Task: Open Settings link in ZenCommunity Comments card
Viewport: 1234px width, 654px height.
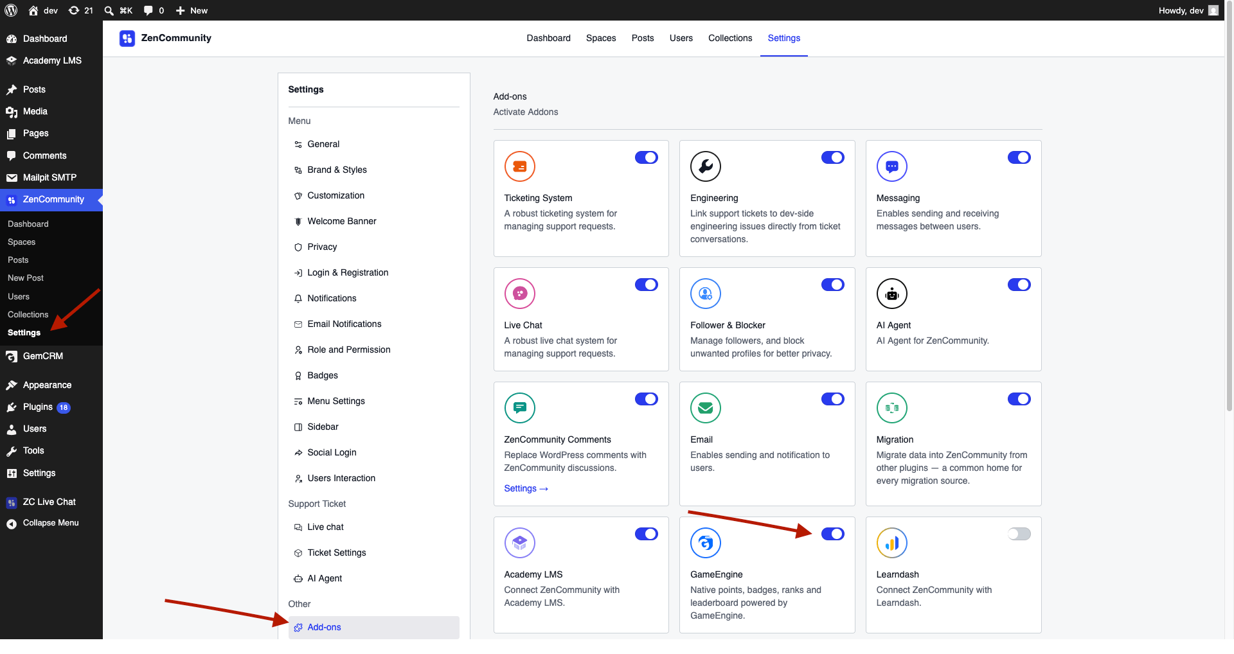Action: pos(526,488)
